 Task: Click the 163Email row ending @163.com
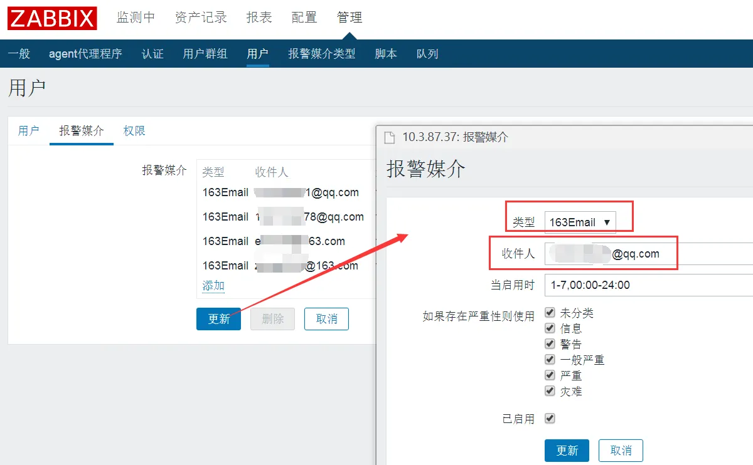[286, 266]
